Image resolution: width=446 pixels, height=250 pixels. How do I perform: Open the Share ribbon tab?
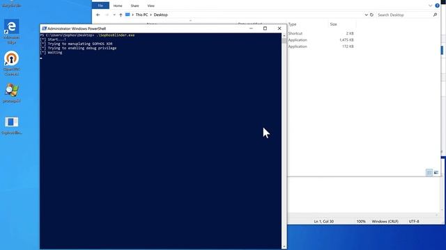point(134,6)
